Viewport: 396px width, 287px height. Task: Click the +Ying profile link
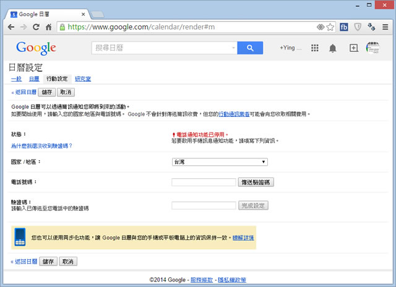[290, 48]
